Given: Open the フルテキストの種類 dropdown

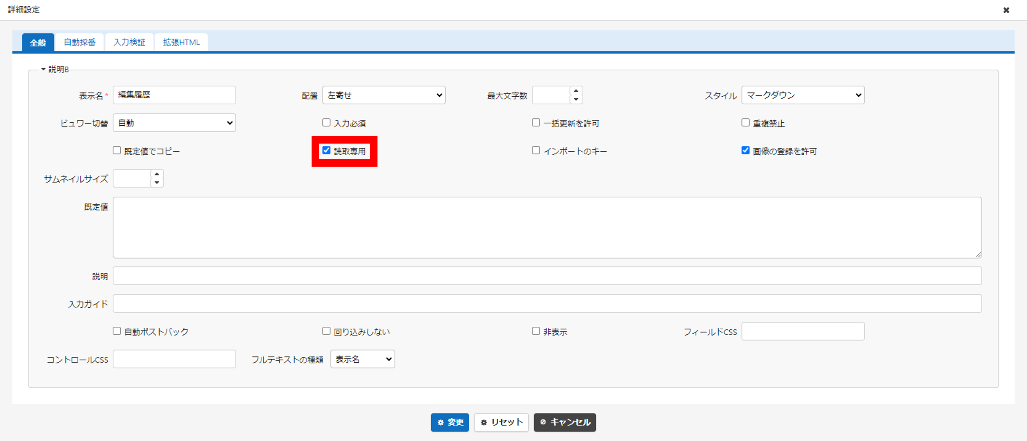Looking at the screenshot, I should 363,359.
